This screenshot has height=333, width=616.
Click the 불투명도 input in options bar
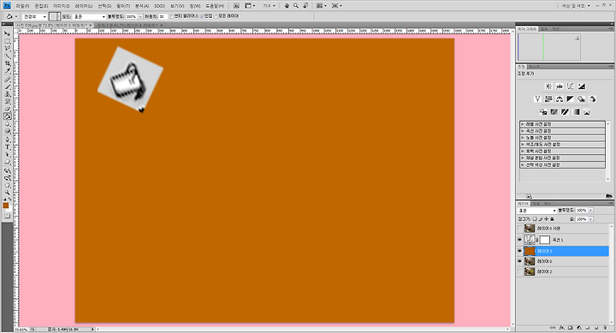(x=131, y=16)
